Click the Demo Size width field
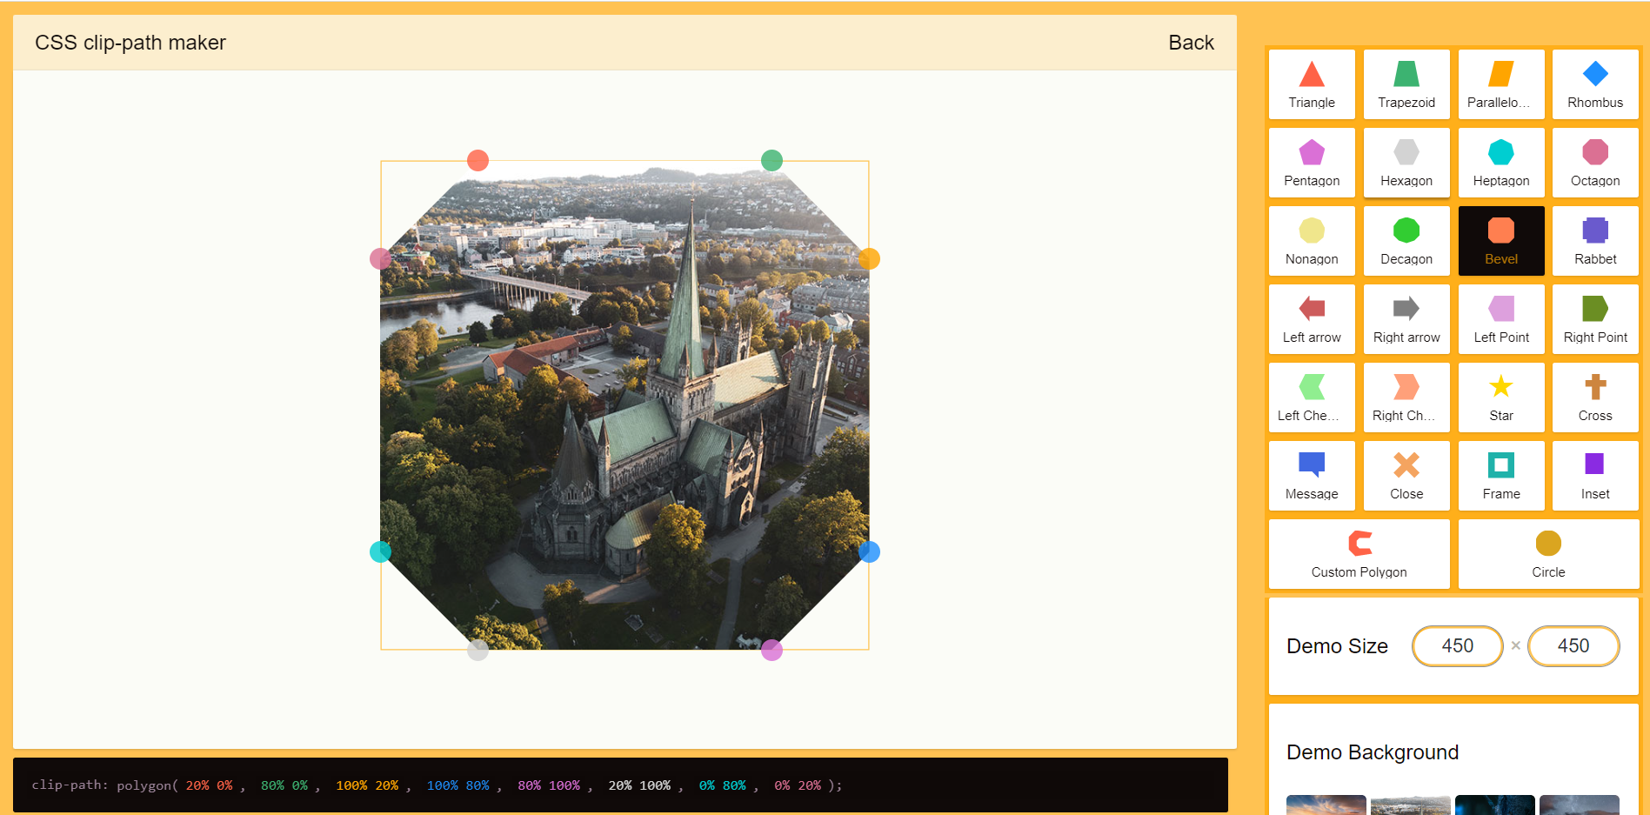The height and width of the screenshot is (815, 1650). click(x=1458, y=646)
